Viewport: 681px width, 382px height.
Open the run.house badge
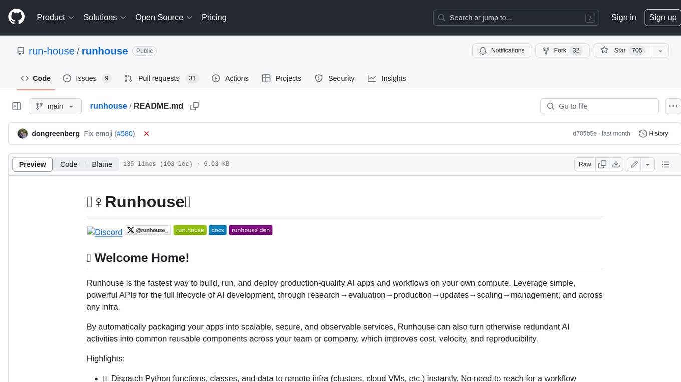coord(190,230)
